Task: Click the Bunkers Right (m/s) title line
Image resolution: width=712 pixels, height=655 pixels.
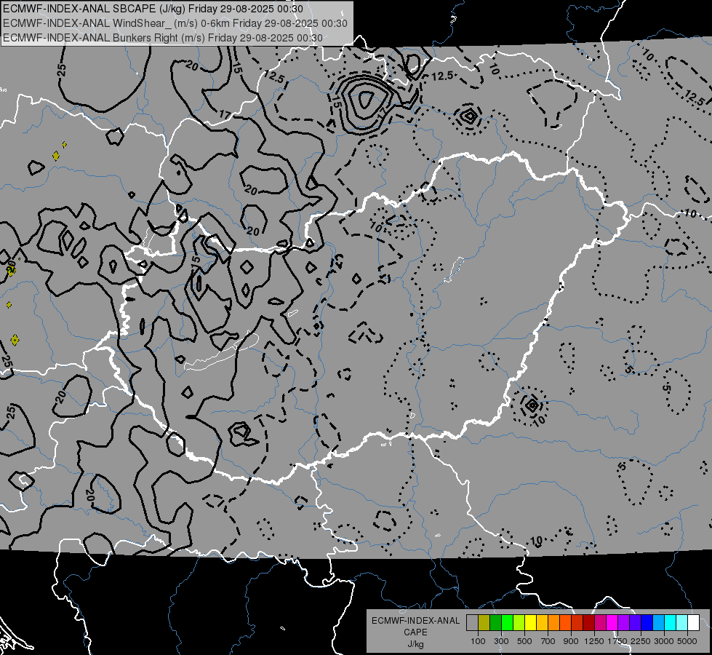Action: (163, 38)
